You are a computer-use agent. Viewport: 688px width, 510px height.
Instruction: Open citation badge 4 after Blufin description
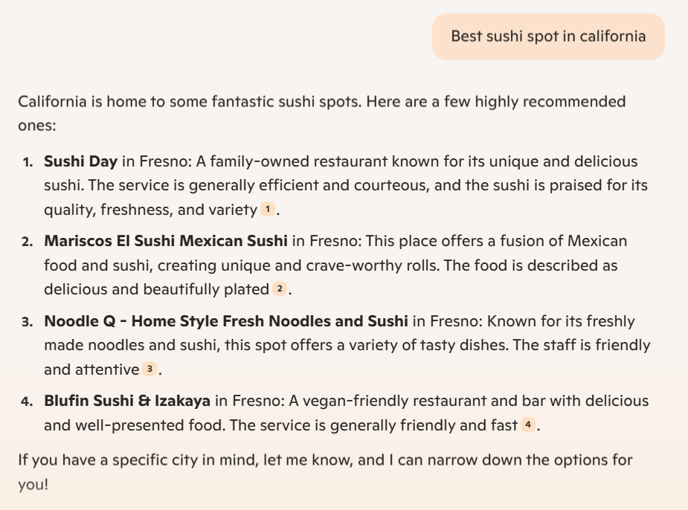(x=528, y=425)
